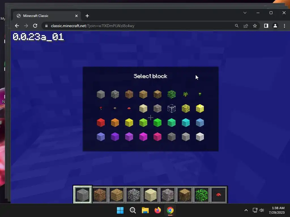This screenshot has height=217, width=290.
Task: Choose the violet wool block
Action: [x=129, y=137]
